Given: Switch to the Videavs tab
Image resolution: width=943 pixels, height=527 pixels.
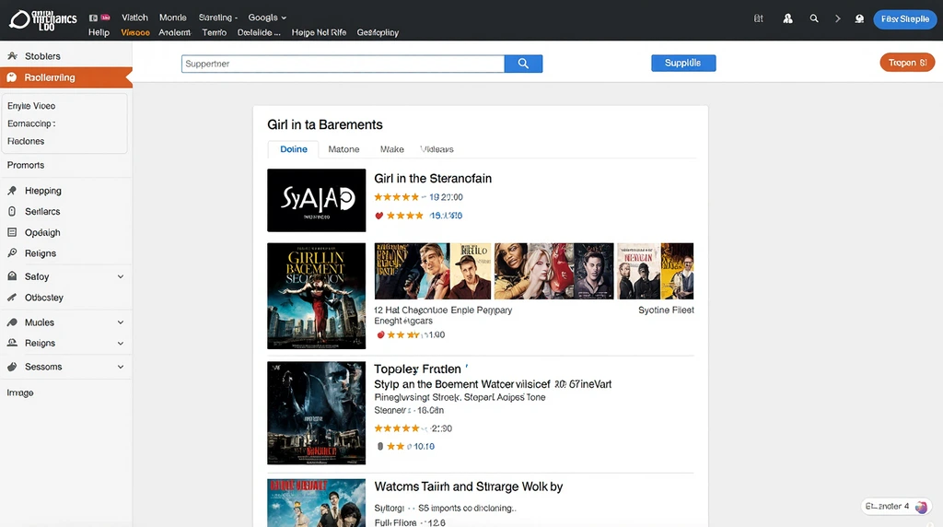Looking at the screenshot, I should click(x=437, y=149).
